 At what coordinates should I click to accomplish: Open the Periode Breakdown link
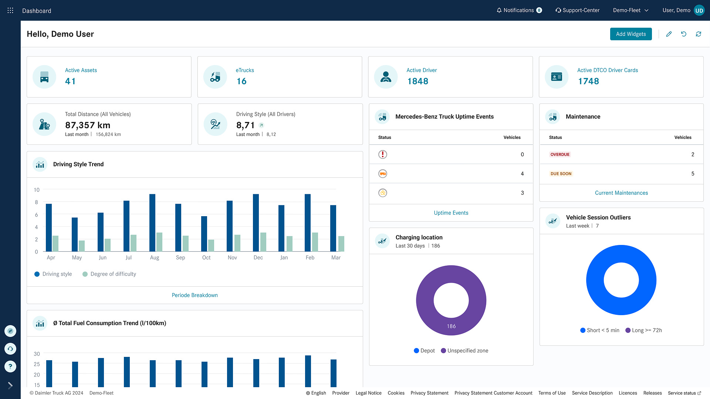tap(195, 295)
